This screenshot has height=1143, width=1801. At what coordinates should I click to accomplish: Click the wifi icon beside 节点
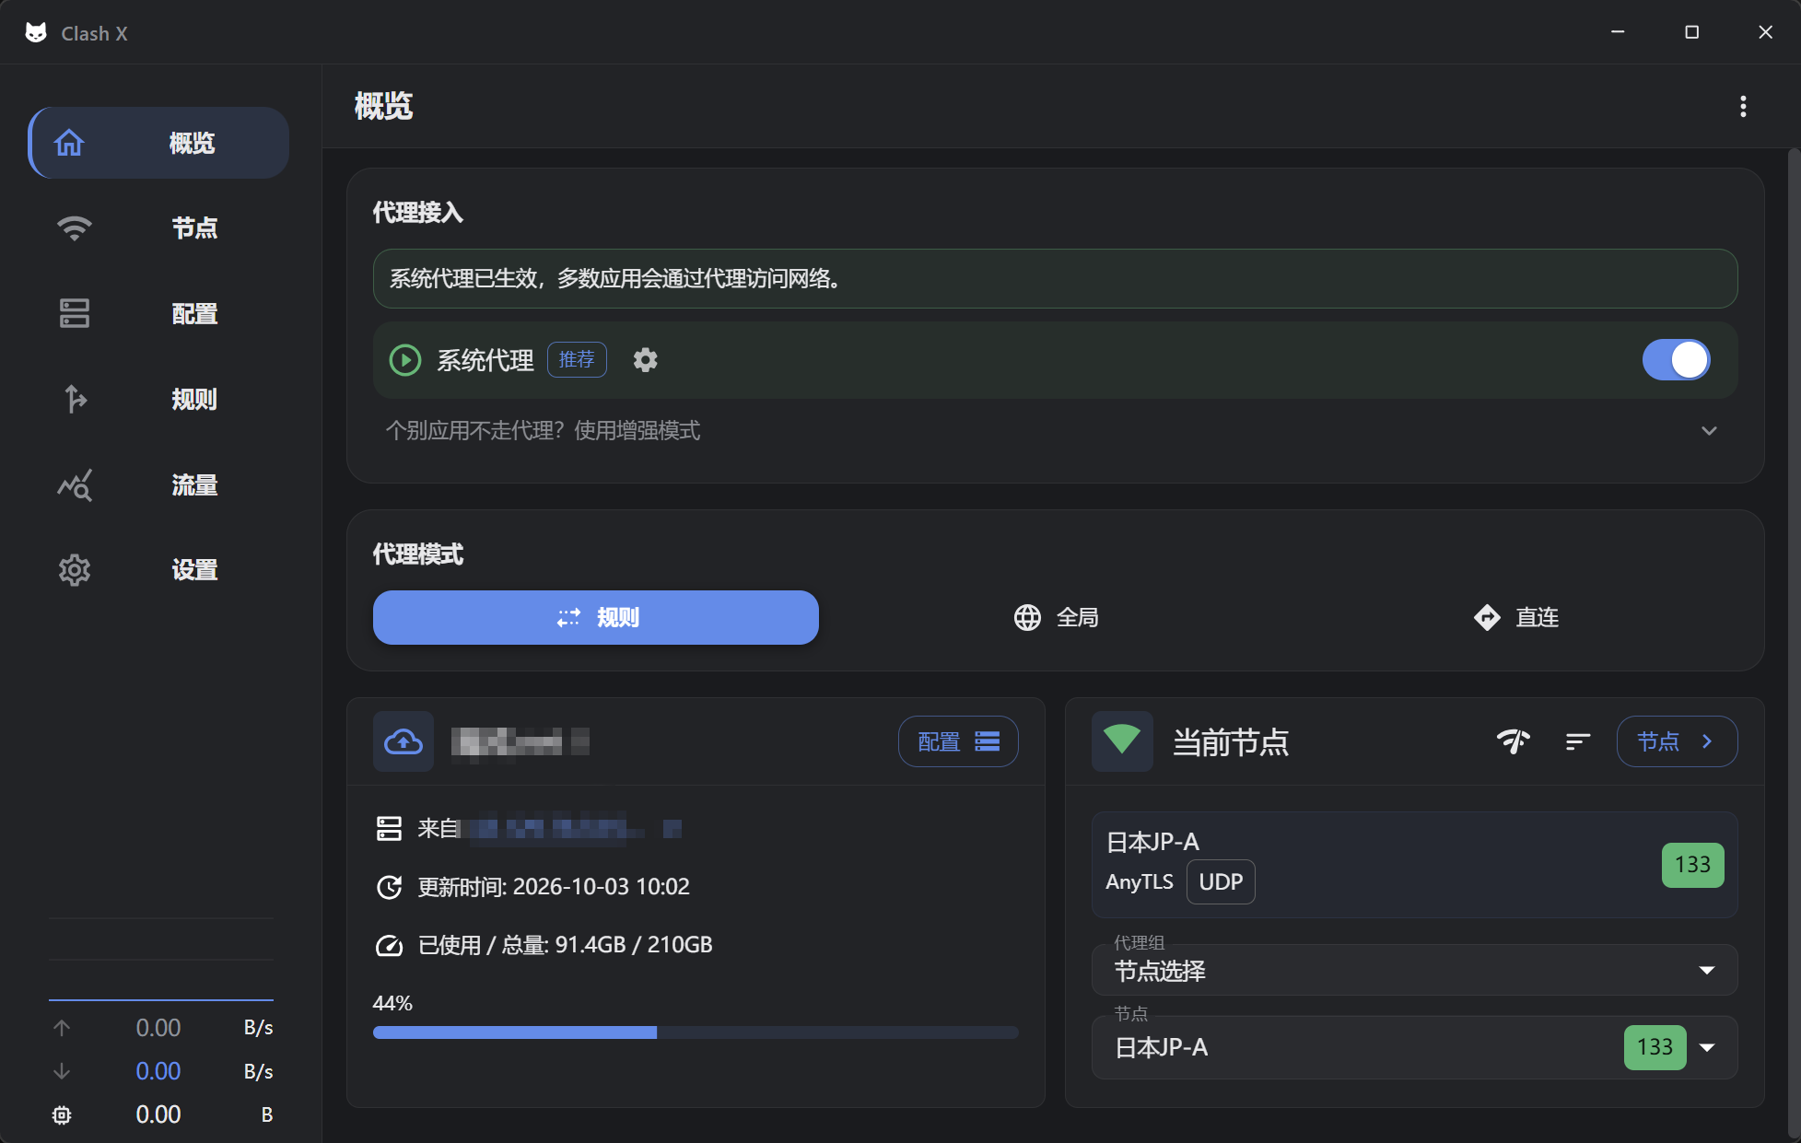click(x=75, y=227)
